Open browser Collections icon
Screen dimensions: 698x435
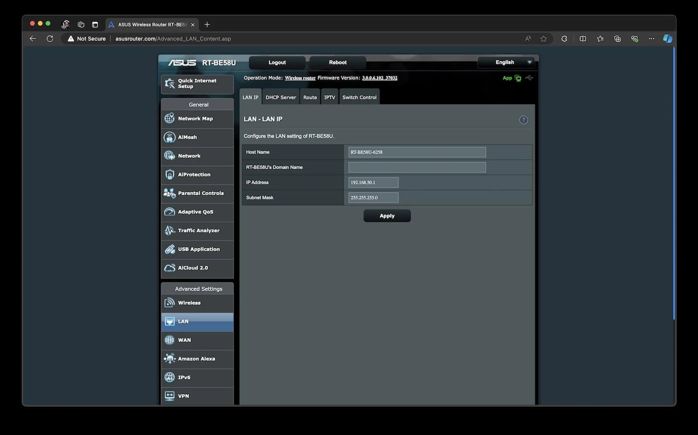[617, 39]
